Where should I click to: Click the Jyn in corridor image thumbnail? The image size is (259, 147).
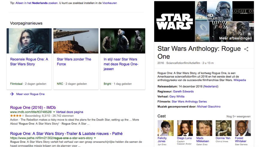pos(218,32)
